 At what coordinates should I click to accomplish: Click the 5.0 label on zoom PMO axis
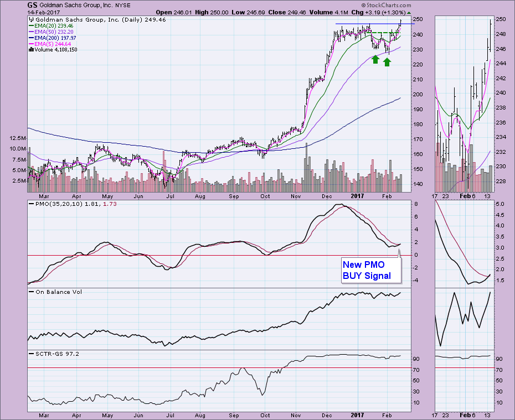coord(500,204)
